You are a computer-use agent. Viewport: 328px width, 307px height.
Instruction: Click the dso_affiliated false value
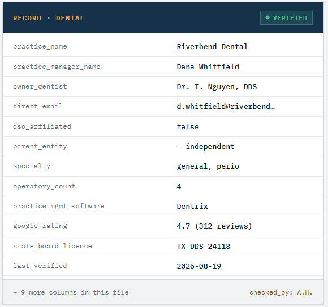pyautogui.click(x=188, y=126)
